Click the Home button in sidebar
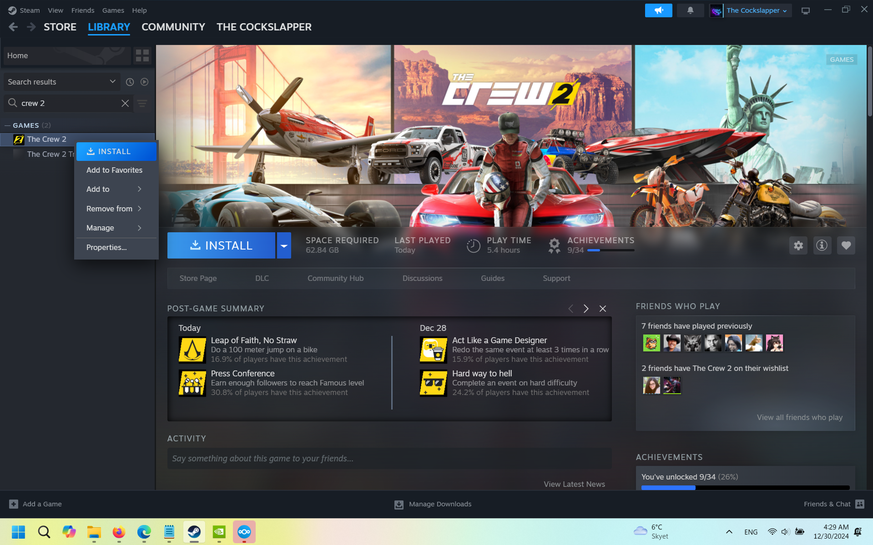 [67, 55]
